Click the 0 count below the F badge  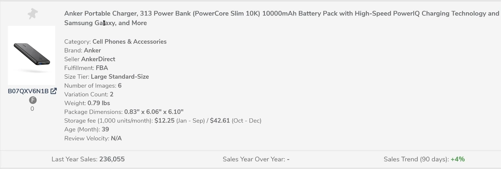pos(32,109)
